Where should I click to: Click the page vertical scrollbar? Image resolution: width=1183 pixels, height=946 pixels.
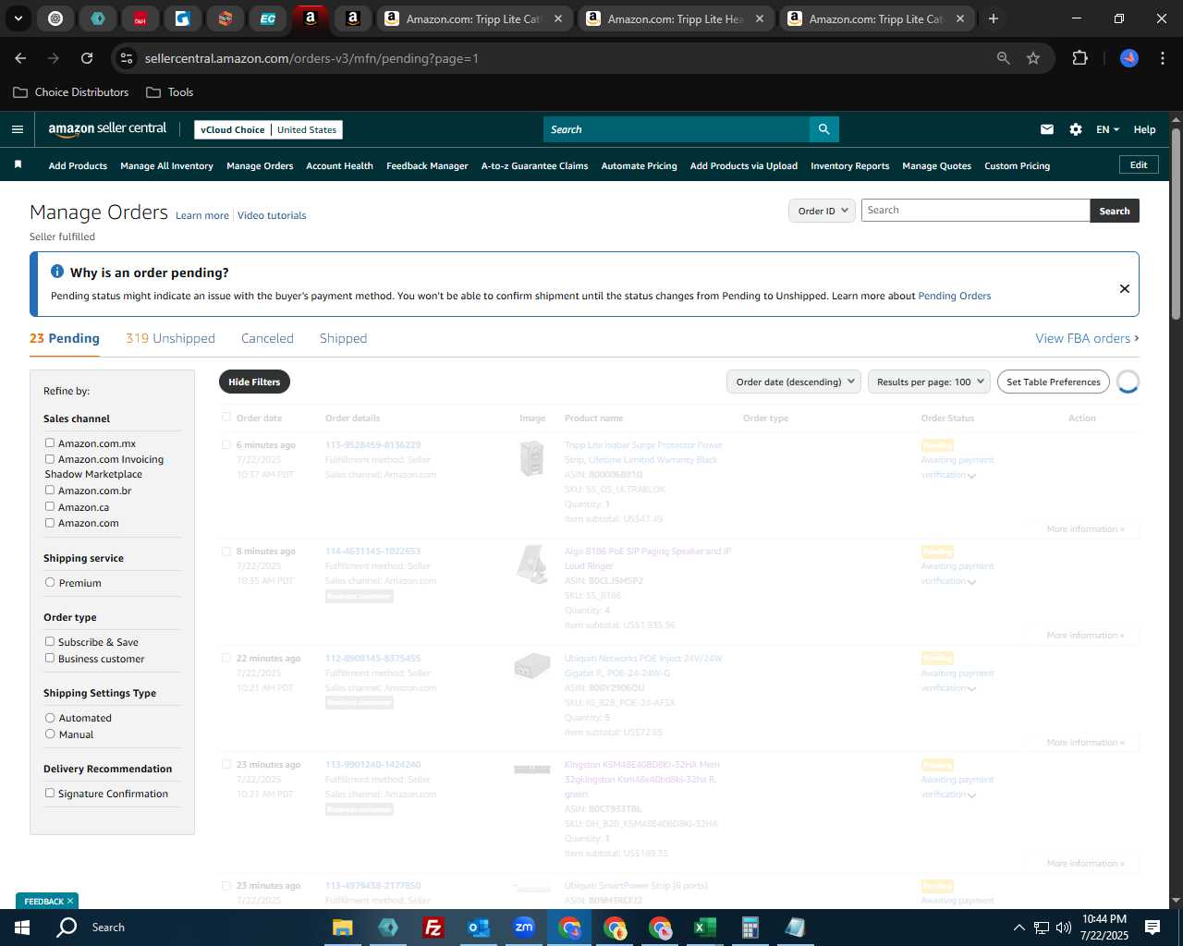1176,224
